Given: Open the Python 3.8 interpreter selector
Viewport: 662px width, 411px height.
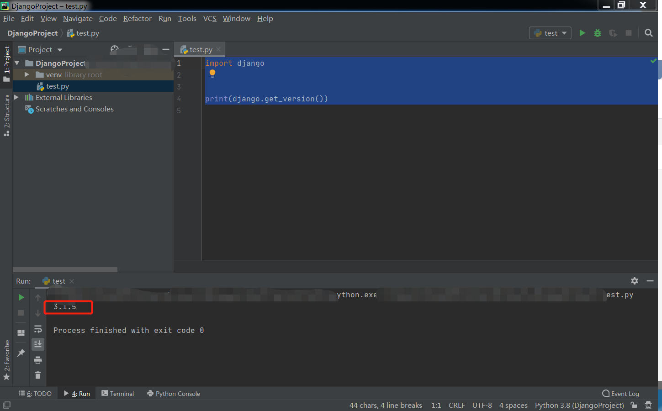Looking at the screenshot, I should [579, 405].
